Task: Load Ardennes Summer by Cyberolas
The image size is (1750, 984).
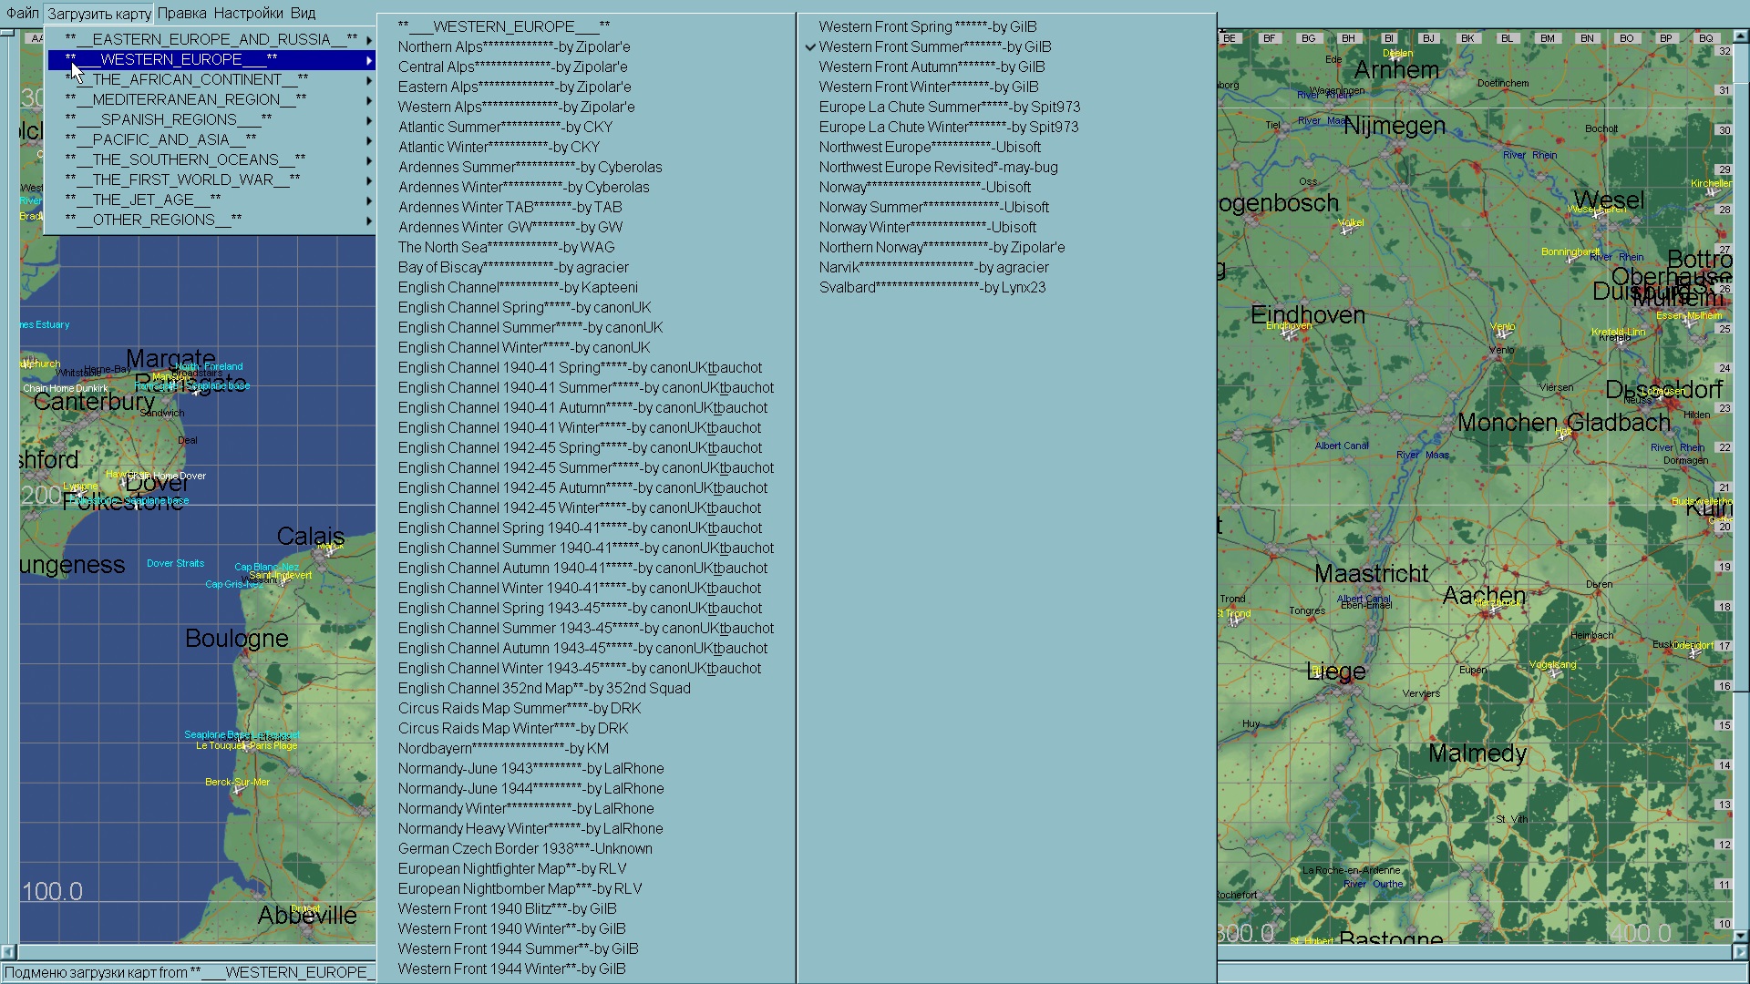Action: tap(530, 167)
